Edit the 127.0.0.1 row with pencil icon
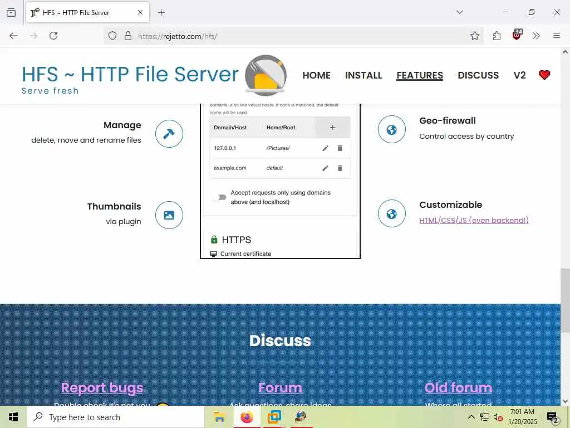Image resolution: width=570 pixels, height=428 pixels. (325, 148)
